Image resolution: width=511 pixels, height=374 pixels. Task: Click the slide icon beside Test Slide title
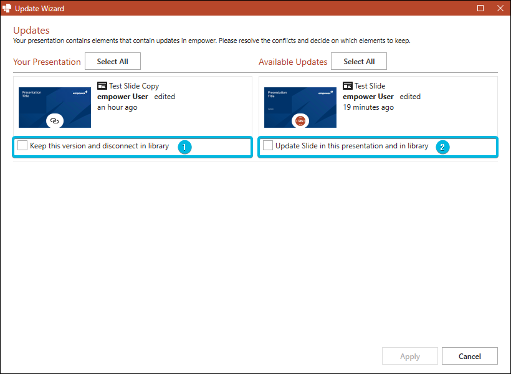[347, 86]
